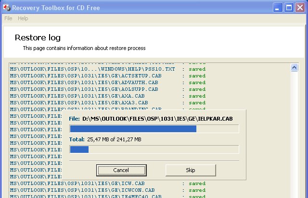This screenshot has width=308, height=198.
Task: Click the restore process description text
Action: click(x=84, y=48)
